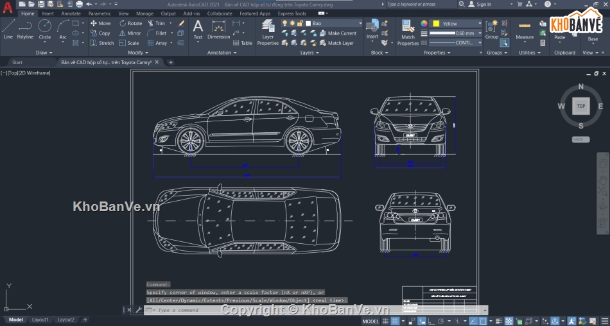This screenshot has height=326, width=610.
Task: Activate the Stretch command
Action: click(102, 43)
